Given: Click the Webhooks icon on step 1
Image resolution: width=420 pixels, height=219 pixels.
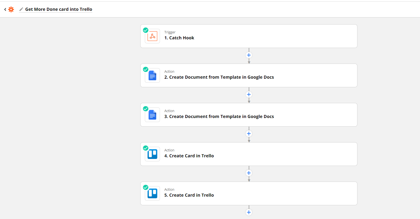Looking at the screenshot, I should (152, 36).
